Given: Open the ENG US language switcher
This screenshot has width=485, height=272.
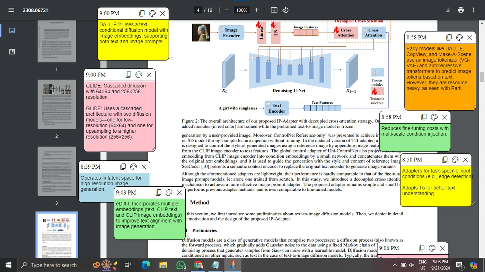Looking at the screenshot, I should (423, 265).
